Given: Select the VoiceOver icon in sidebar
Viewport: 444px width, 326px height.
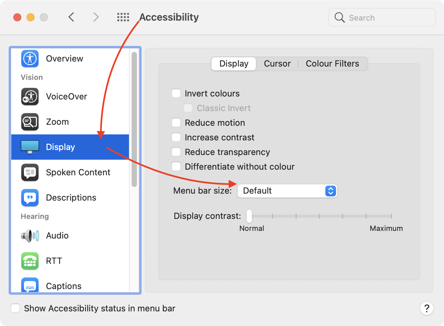Looking at the screenshot, I should 30,96.
